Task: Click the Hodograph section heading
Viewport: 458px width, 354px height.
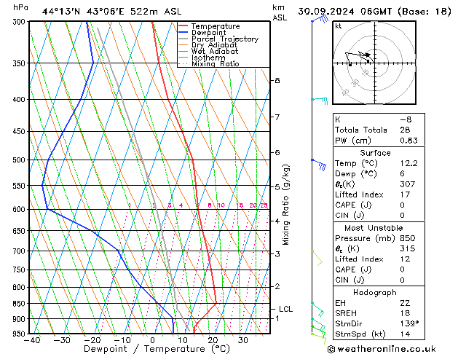Action: click(374, 293)
